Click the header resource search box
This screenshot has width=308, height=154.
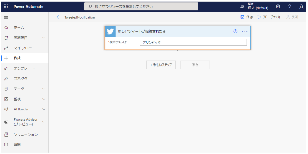(x=141, y=7)
